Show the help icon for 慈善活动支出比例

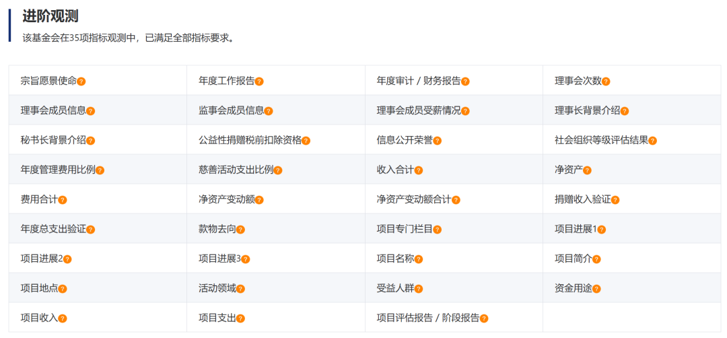tap(278, 170)
